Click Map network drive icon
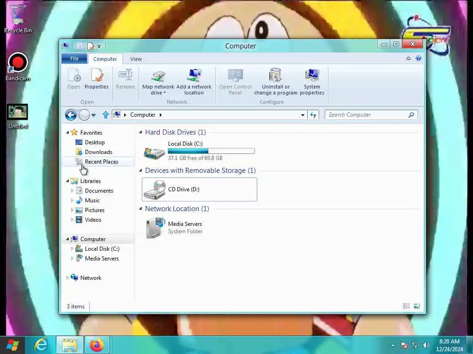The height and width of the screenshot is (354, 473). pyautogui.click(x=158, y=82)
